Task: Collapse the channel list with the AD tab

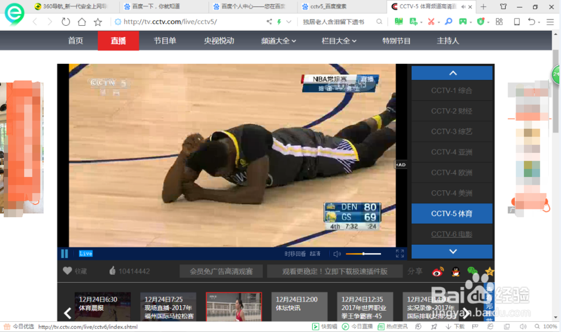Action: [x=401, y=165]
